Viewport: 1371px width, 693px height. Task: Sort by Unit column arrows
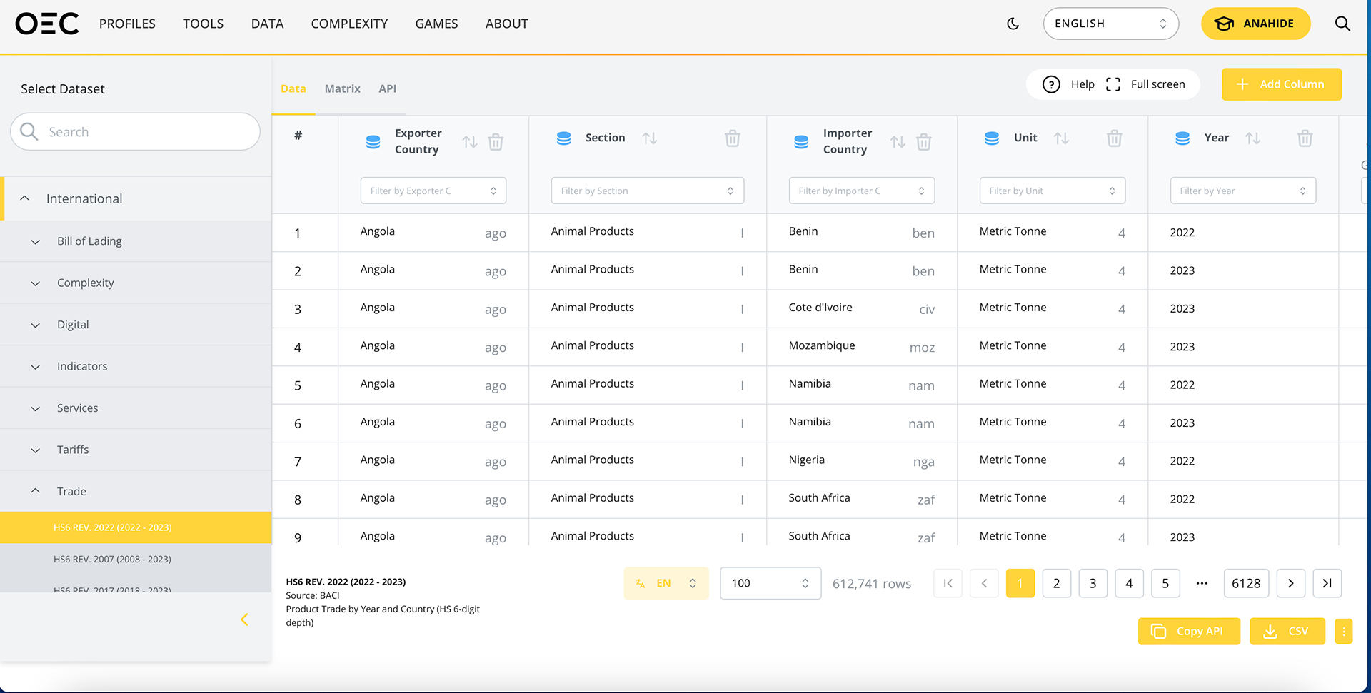point(1061,138)
